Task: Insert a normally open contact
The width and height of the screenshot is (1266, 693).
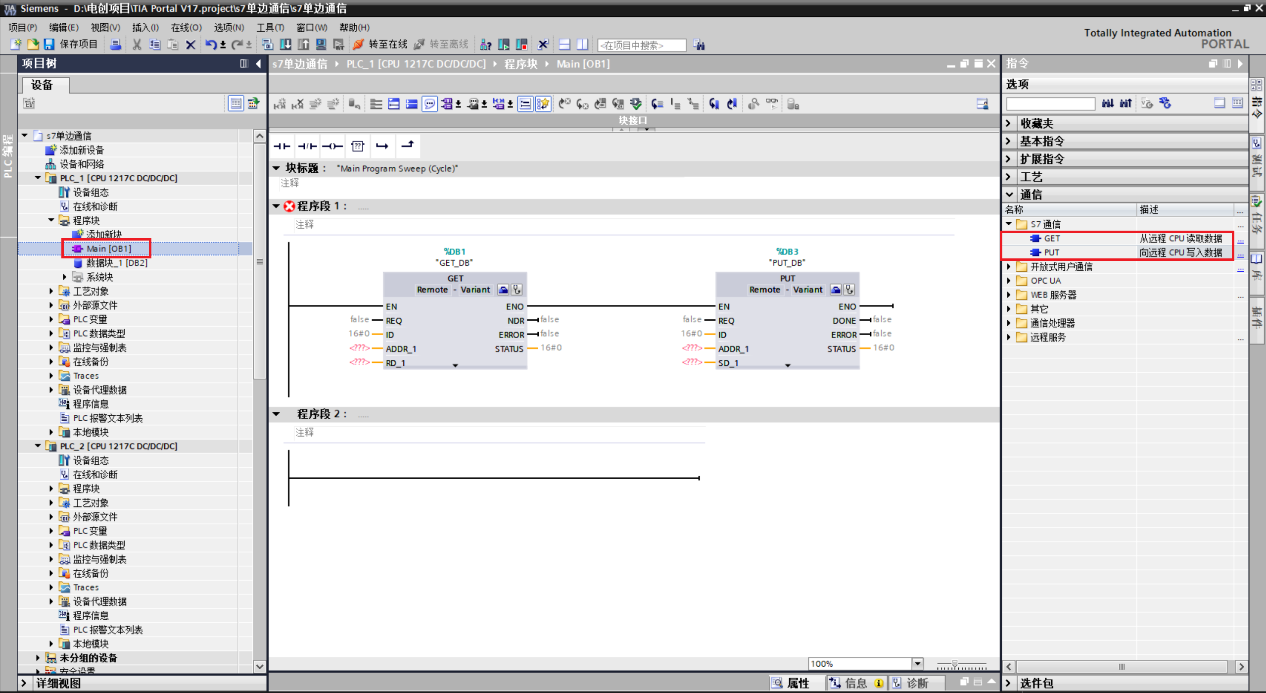Action: tap(282, 146)
